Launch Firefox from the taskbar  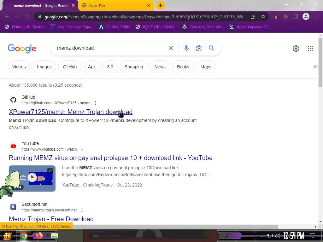tap(39, 236)
